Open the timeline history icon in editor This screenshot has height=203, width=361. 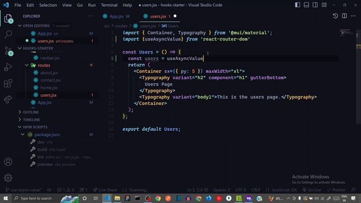tap(335, 16)
